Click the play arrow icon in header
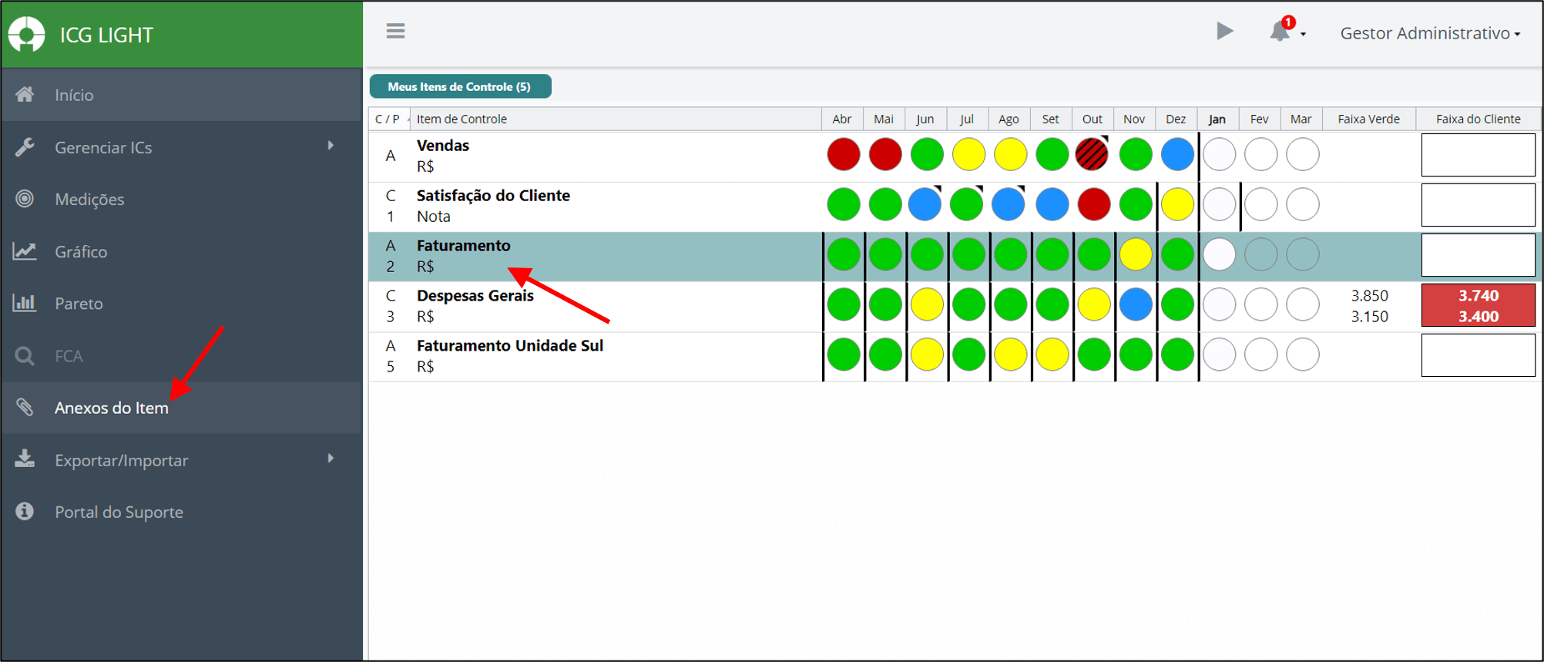Screen dimensions: 1544x662 (x=1225, y=31)
